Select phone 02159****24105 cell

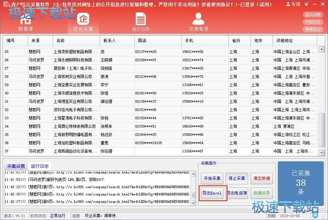coord(149,143)
